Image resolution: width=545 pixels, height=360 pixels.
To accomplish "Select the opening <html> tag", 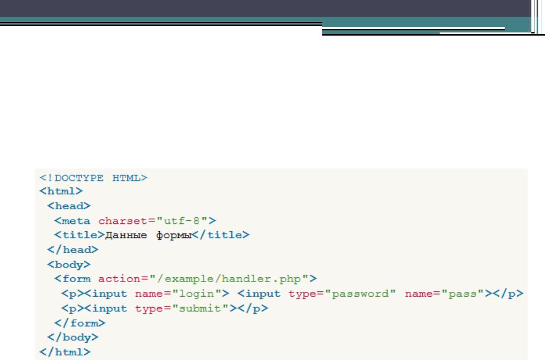I will coord(61,192).
